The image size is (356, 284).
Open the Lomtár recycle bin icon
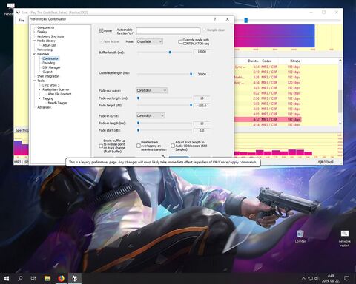tap(300, 236)
